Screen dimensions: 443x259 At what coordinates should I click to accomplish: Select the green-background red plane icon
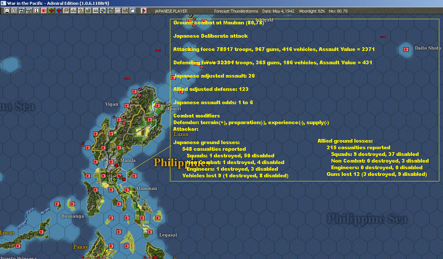(x=51, y=11)
